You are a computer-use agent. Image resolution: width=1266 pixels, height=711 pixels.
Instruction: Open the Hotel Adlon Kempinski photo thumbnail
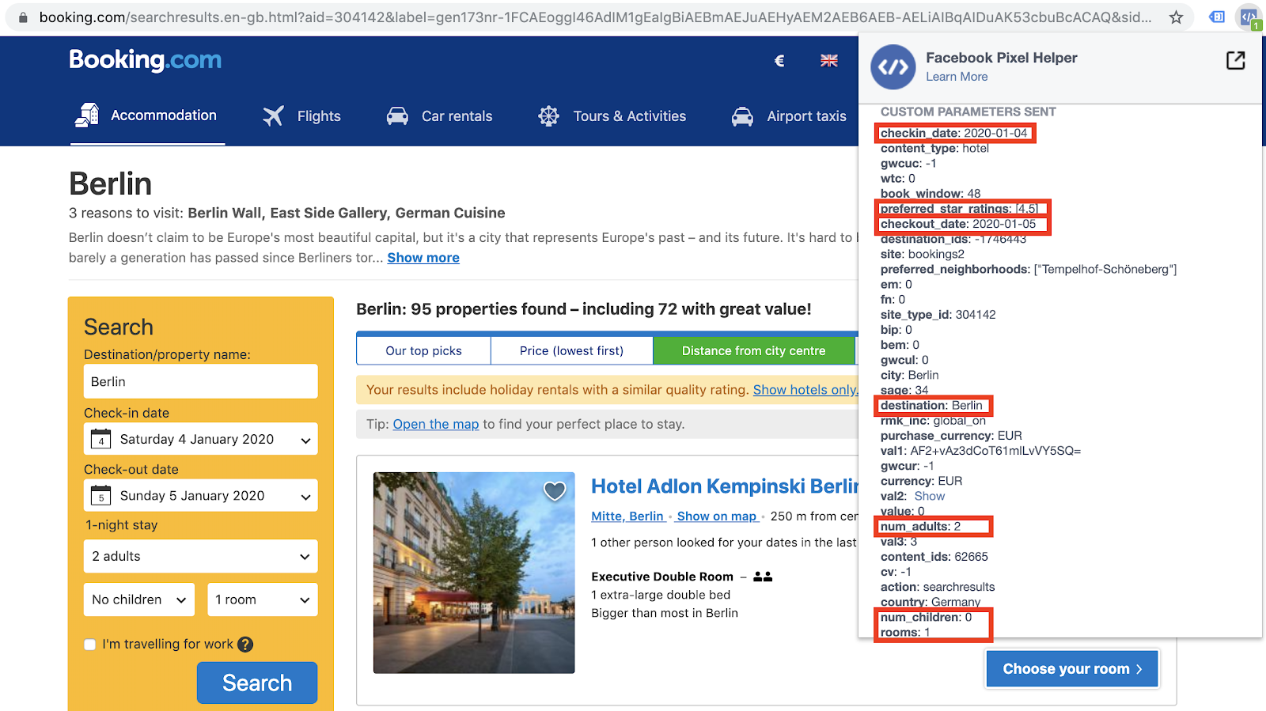[x=474, y=573]
